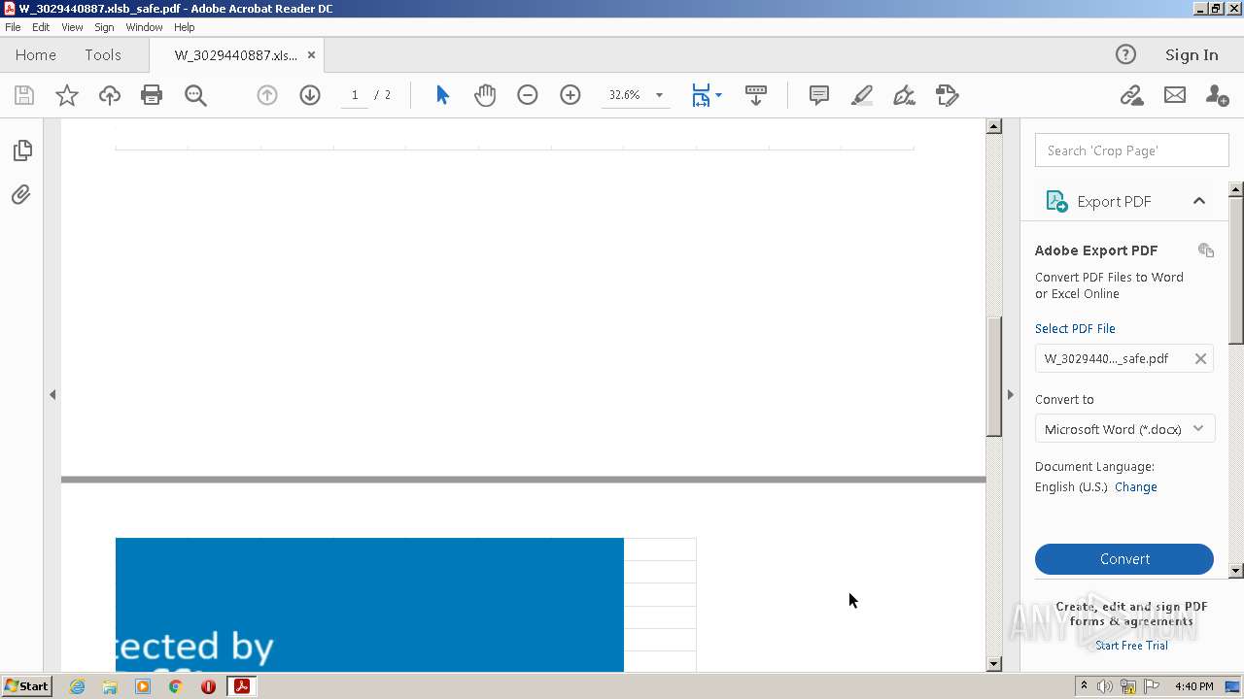The width and height of the screenshot is (1244, 699).
Task: Click the scrolling mode toolbar icon
Action: click(x=756, y=95)
